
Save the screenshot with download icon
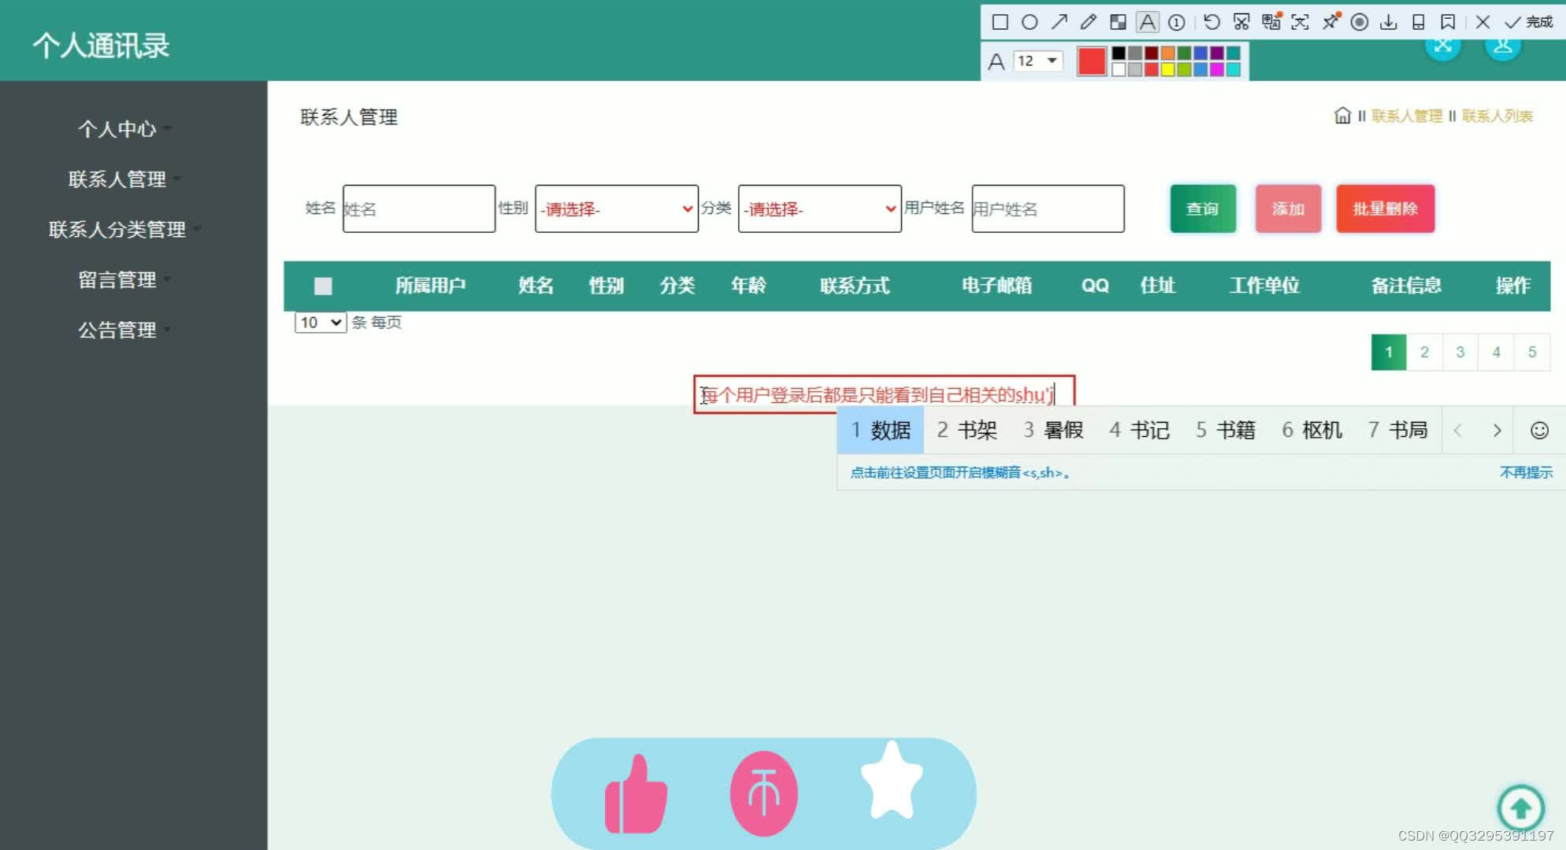[1389, 22]
